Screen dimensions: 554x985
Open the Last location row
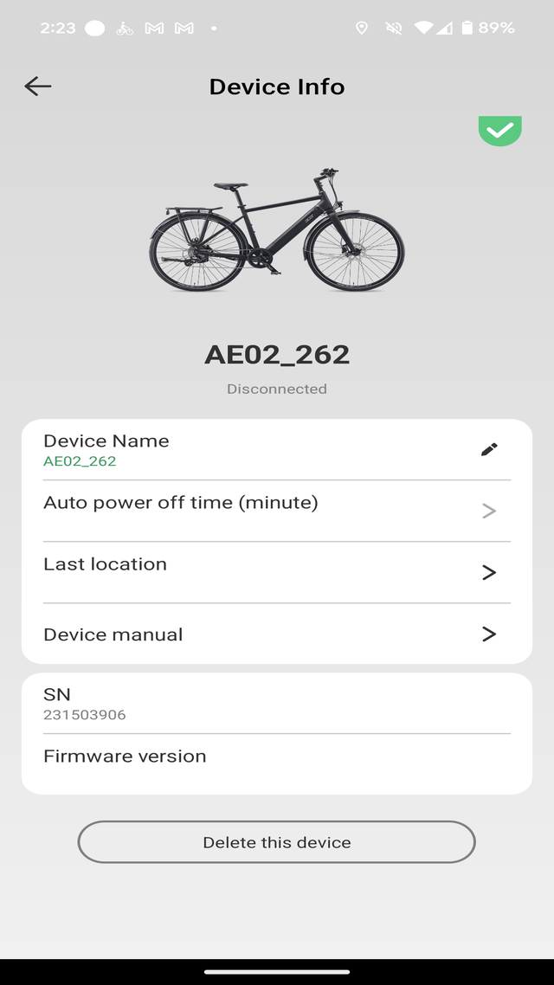[260, 572]
